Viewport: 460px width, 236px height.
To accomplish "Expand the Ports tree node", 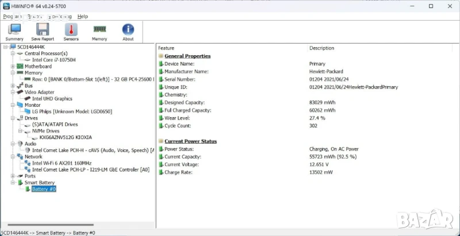I will (x=13, y=176).
